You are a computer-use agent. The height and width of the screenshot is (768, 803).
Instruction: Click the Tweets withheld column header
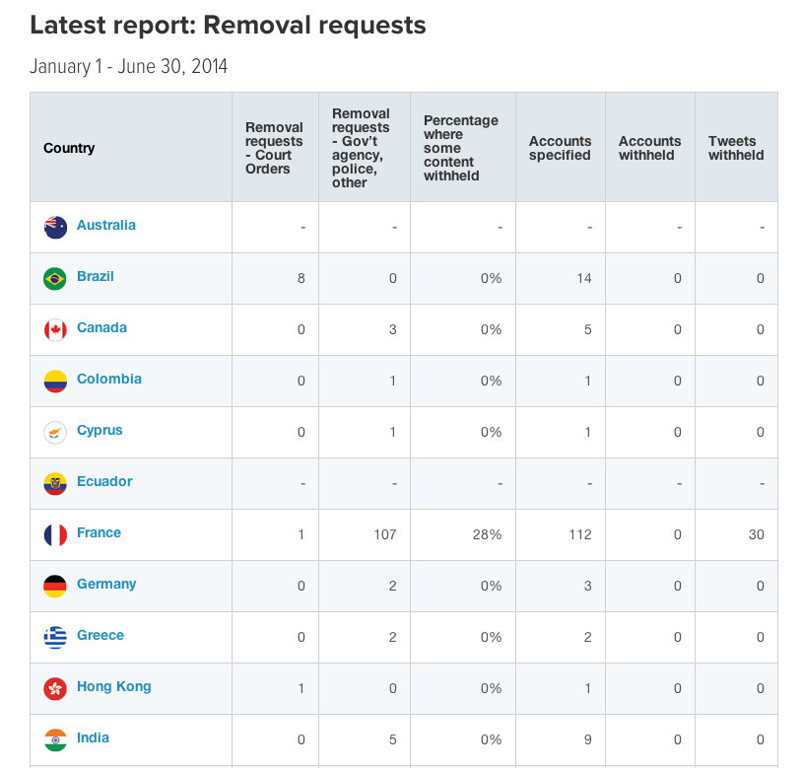(x=736, y=148)
